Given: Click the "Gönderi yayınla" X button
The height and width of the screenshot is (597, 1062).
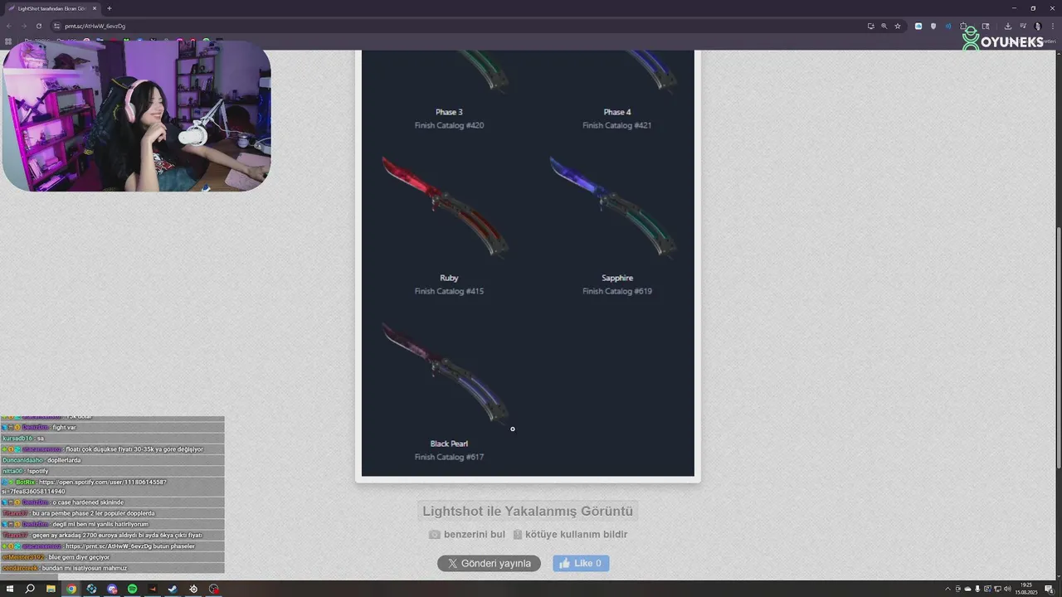Looking at the screenshot, I should click(x=489, y=564).
